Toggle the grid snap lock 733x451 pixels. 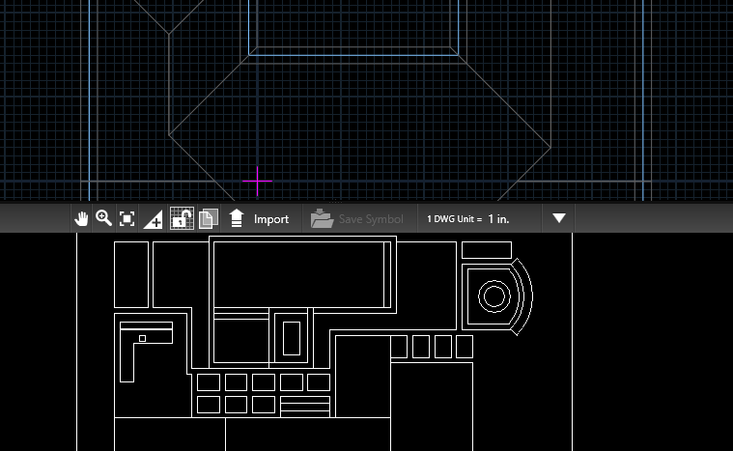182,218
